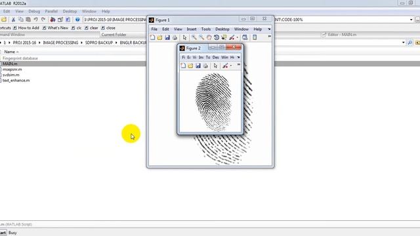Image resolution: width=420 pixels, height=236 pixels.
Task: Click Print icon in Figure 2 toolbar
Action: tap(205, 66)
